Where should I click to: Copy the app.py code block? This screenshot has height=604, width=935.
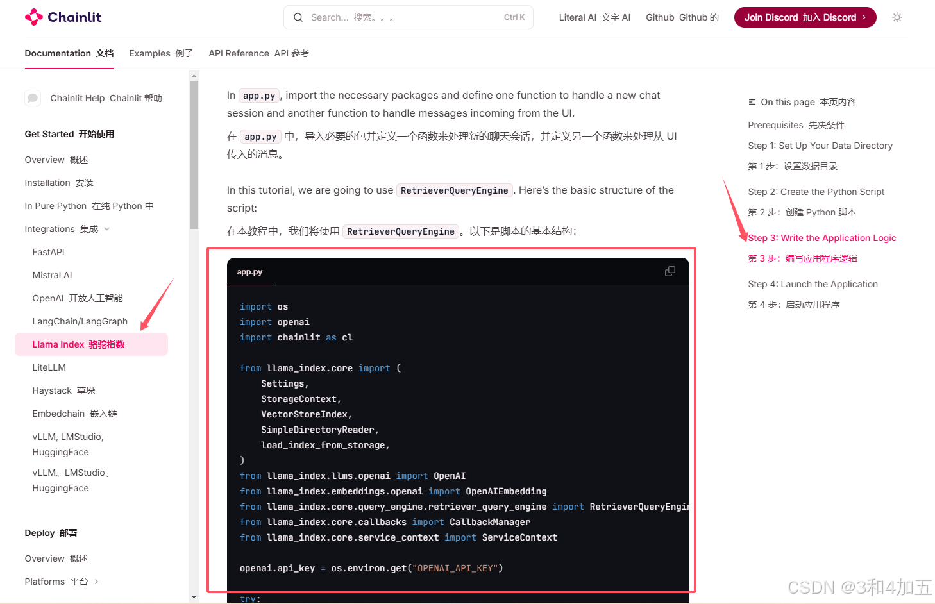click(670, 271)
